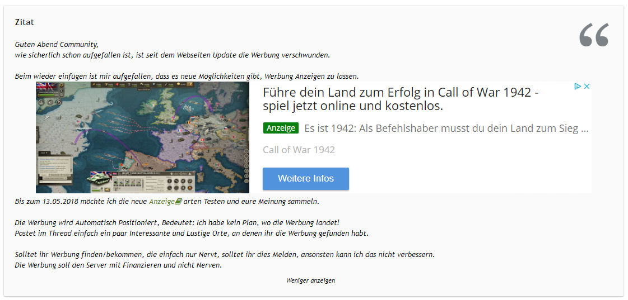This screenshot has height=300, width=628.
Task: Click the British flag in ad screenshot corner
Action: [x=45, y=88]
